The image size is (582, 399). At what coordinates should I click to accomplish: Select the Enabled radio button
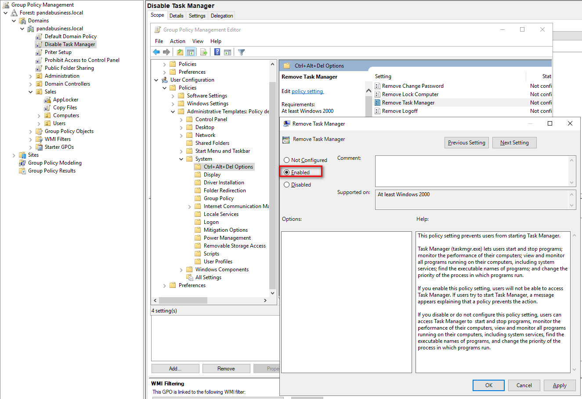(x=287, y=173)
